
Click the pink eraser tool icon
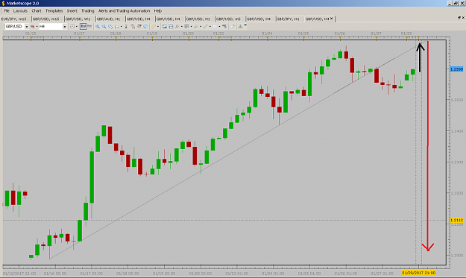tap(233, 26)
